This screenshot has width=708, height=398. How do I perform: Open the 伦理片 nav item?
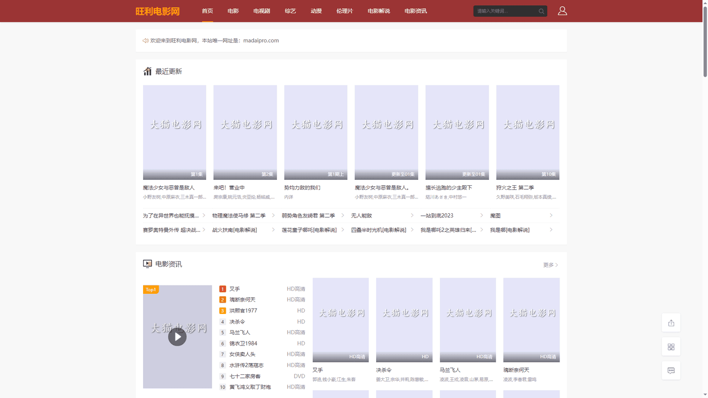pos(345,11)
